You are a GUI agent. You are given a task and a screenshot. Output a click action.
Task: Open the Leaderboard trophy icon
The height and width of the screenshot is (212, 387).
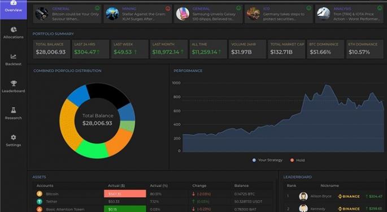coord(14,83)
